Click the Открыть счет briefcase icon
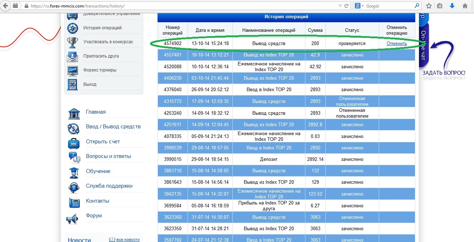 (74, 143)
